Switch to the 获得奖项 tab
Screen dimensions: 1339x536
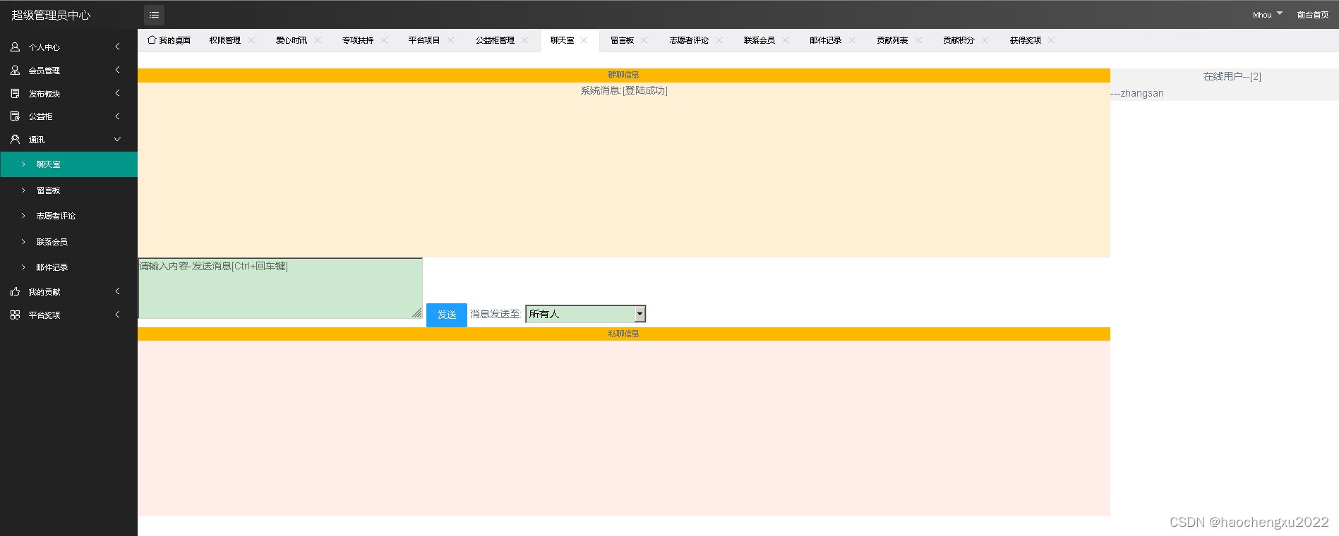[x=1025, y=40]
